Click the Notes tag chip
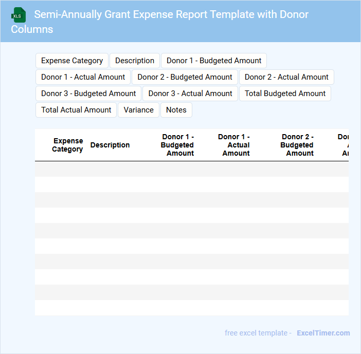Viewport: 361px width, 354px height. pos(176,110)
